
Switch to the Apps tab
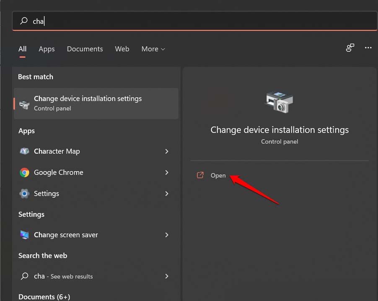coord(47,49)
